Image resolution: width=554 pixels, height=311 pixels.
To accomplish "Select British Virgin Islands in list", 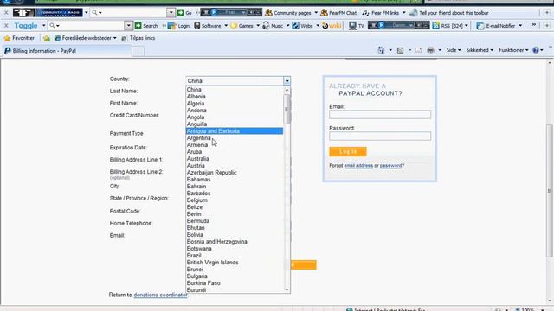I will click(235, 263).
